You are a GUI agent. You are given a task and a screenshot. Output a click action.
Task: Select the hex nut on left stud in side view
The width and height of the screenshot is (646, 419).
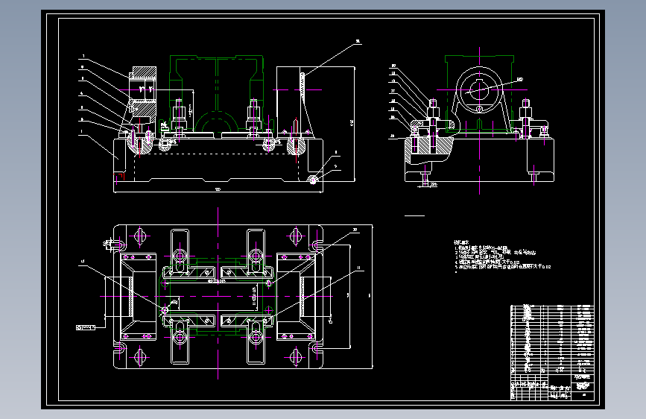pos(433,112)
